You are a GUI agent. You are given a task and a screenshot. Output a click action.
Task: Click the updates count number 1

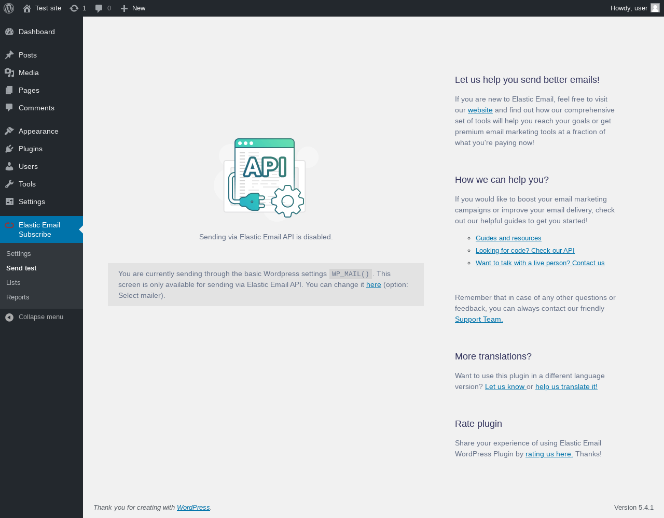84,8
